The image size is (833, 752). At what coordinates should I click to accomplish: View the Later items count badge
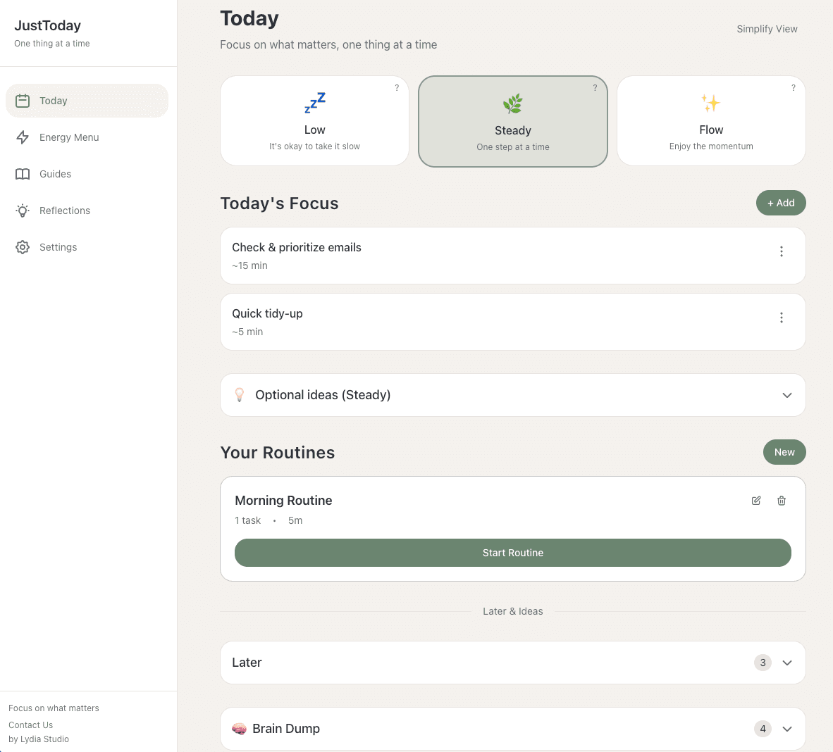coord(763,663)
